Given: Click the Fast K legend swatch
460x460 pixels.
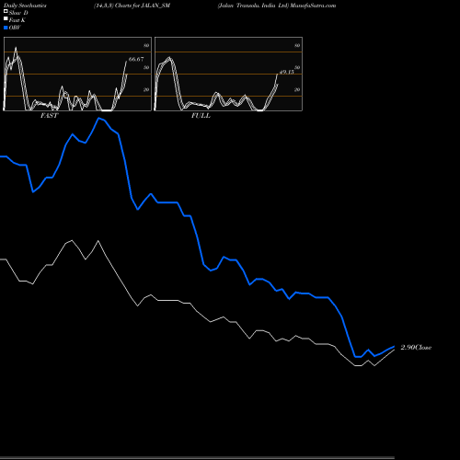Looking at the screenshot, I should click(x=6, y=18).
